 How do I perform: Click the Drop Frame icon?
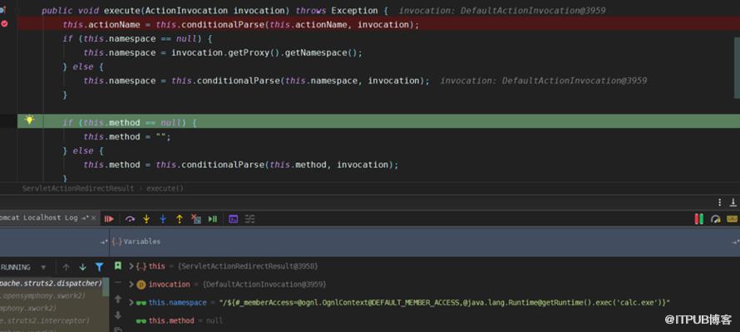tap(196, 219)
